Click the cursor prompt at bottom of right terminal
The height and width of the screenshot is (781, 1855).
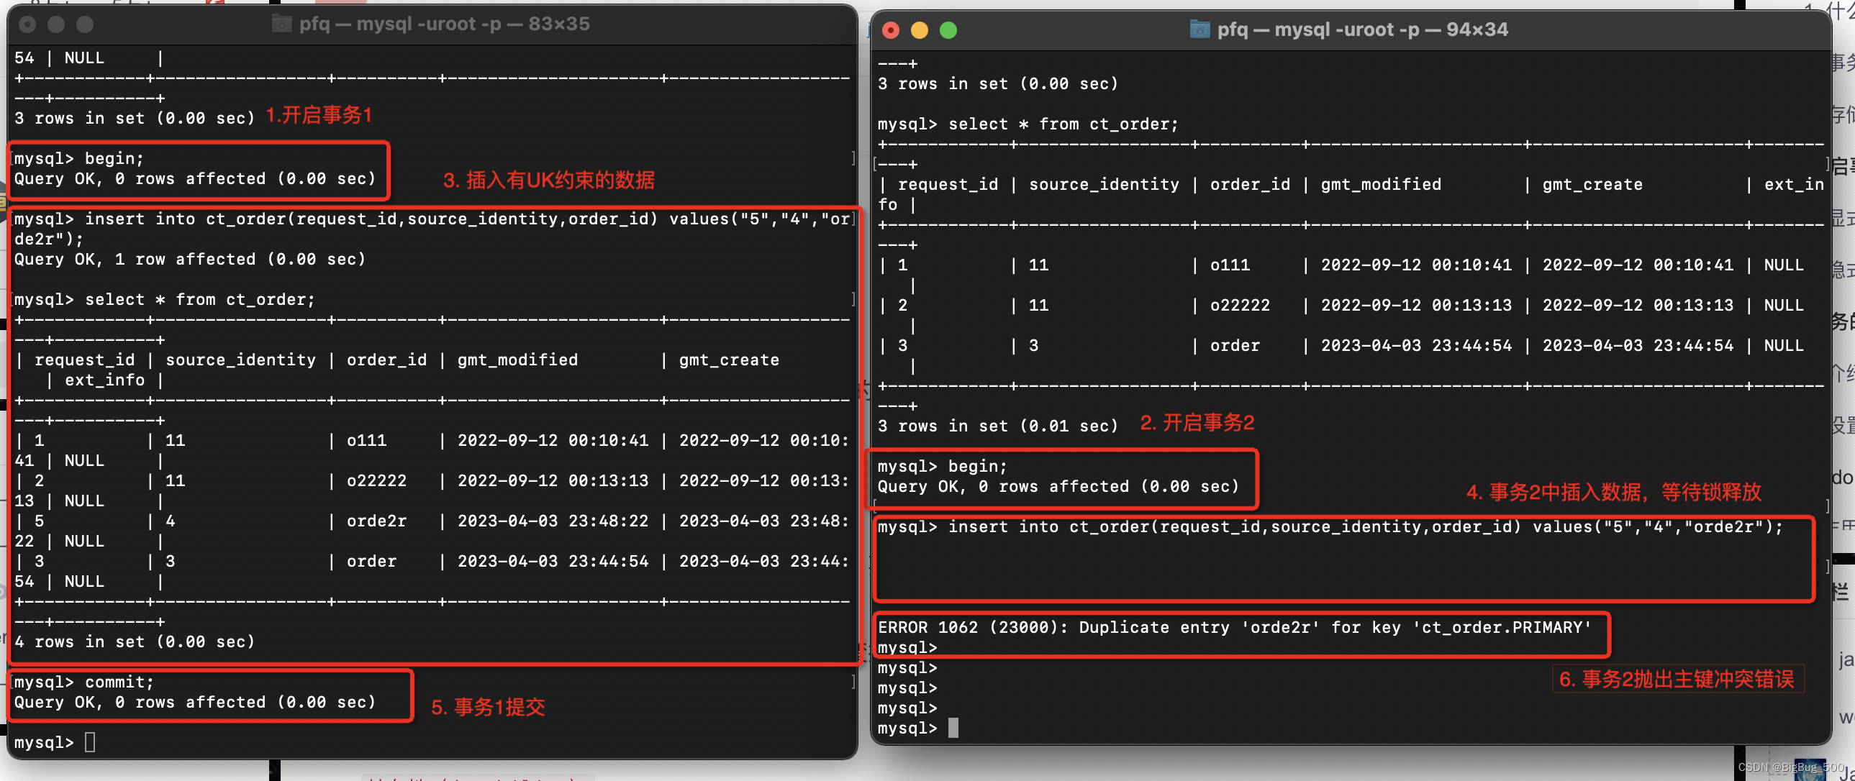click(x=953, y=728)
